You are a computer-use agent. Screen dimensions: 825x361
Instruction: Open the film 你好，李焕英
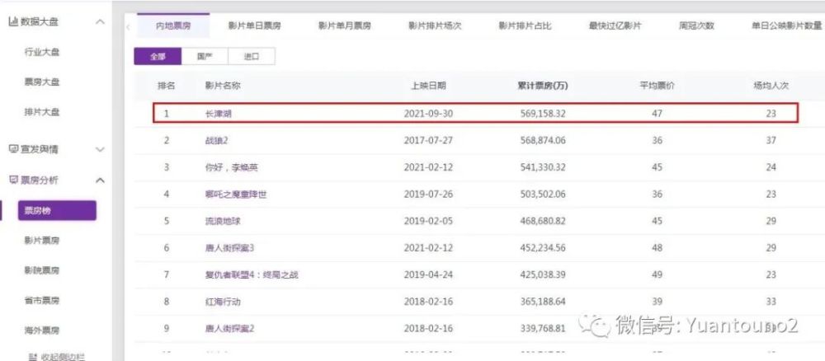(232, 167)
